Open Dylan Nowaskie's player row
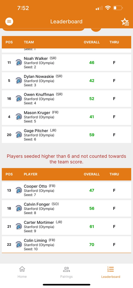This screenshot has width=133, height=288. coord(66,81)
